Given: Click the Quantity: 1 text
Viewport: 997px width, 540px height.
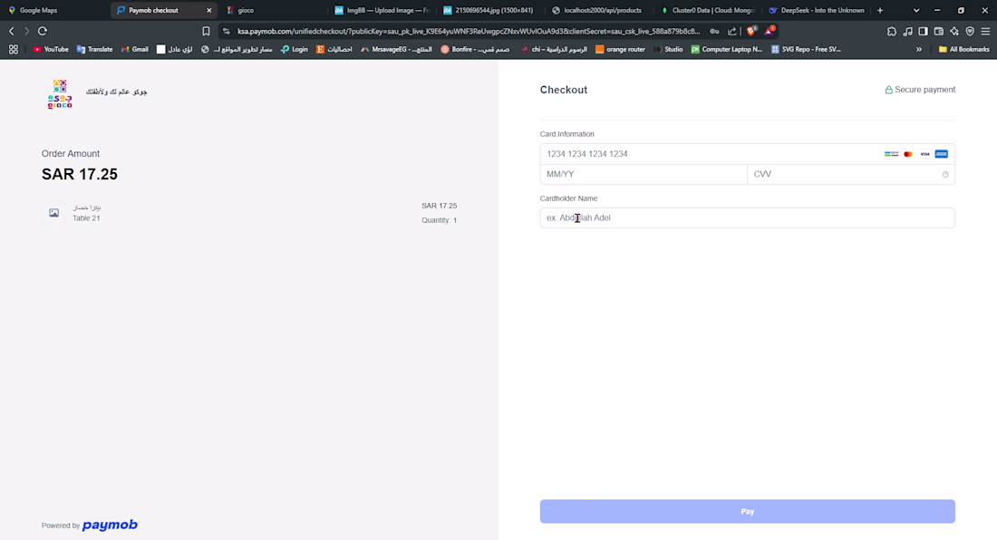Looking at the screenshot, I should 439,220.
